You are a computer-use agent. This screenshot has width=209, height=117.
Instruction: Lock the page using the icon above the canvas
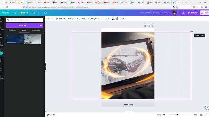pyautogui.click(x=145, y=26)
